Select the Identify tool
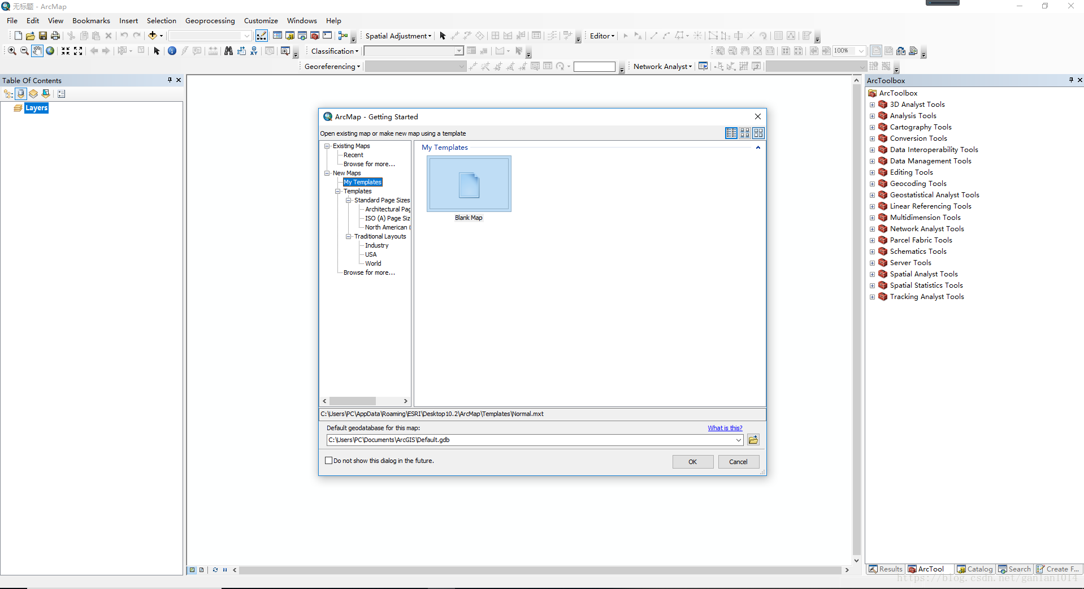1084x589 pixels. coord(172,51)
